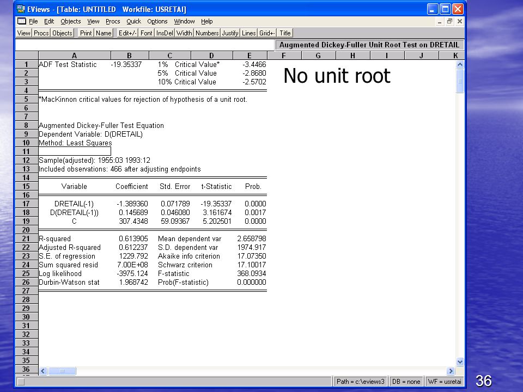Click the View toolbar button
Image resolution: width=523 pixels, height=392 pixels.
(23, 33)
